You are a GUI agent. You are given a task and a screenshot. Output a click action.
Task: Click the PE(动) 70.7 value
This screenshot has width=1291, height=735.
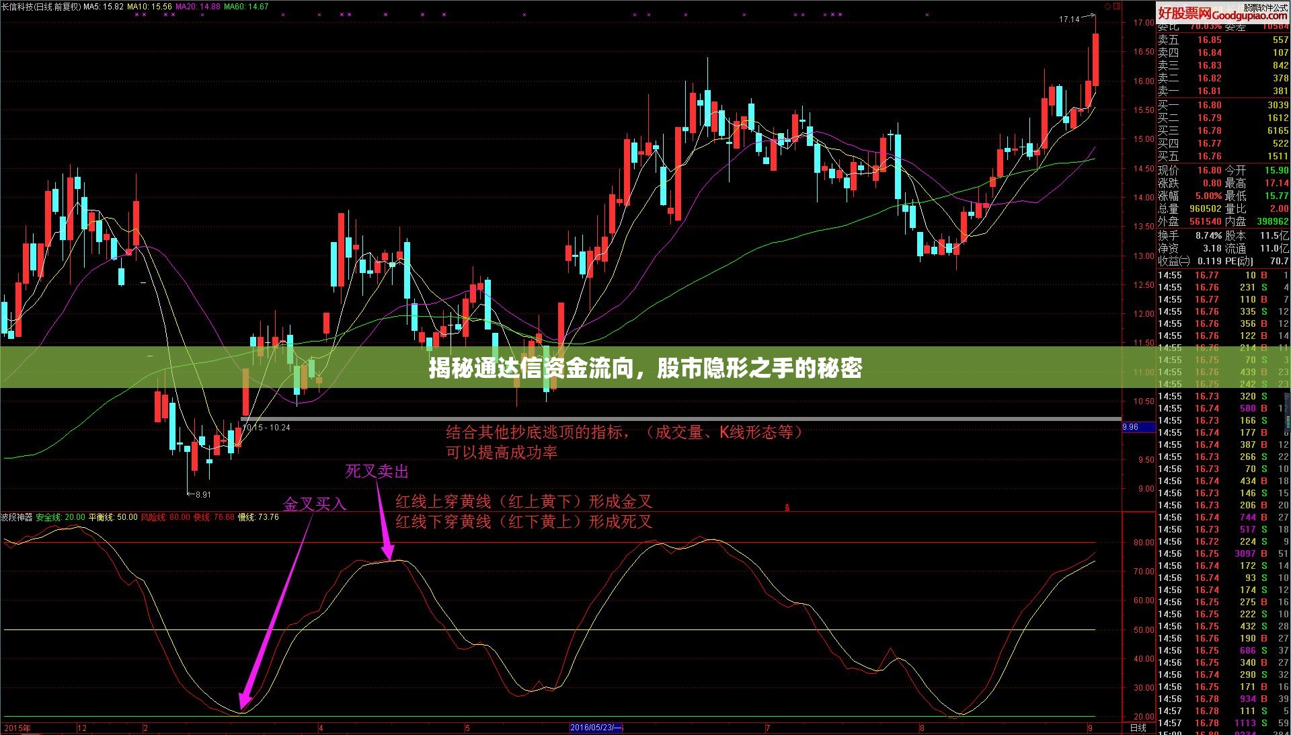click(1280, 262)
